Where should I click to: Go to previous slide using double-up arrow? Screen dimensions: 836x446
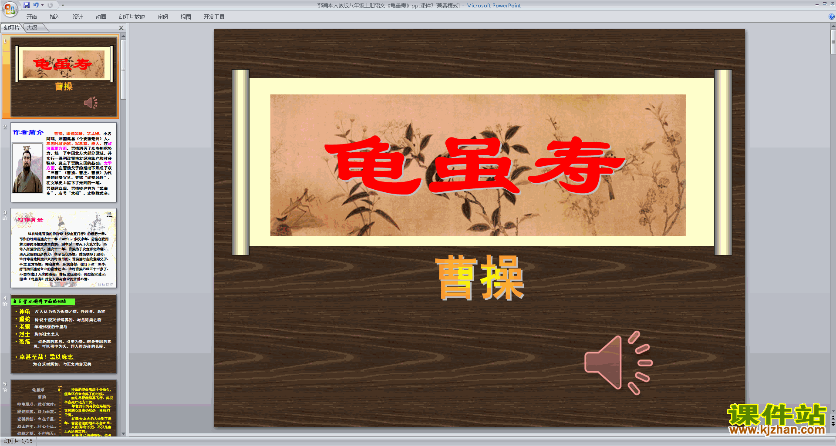(x=833, y=418)
